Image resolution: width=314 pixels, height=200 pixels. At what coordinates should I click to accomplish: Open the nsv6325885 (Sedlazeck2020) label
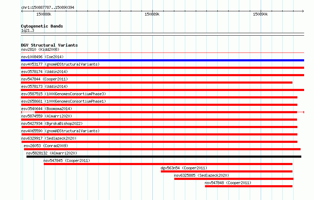[x=201, y=175]
